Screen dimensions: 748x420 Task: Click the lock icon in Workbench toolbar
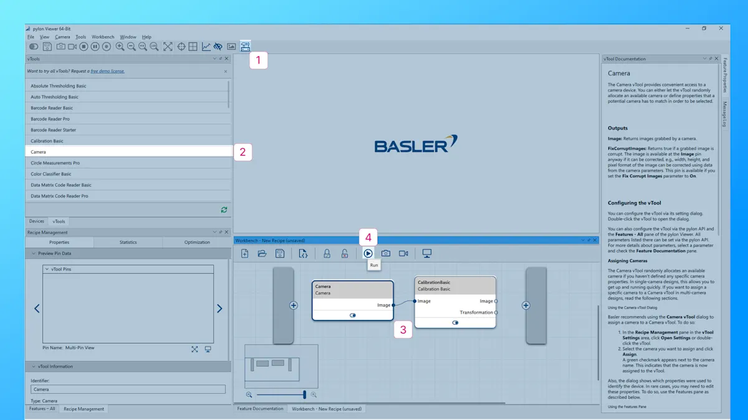pyautogui.click(x=327, y=253)
